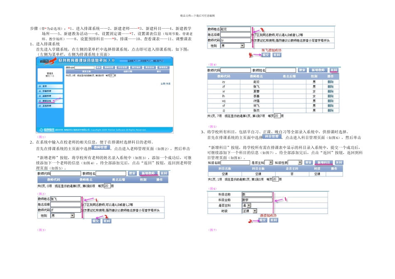Click 提交 below the 赵云 form

(266, 55)
